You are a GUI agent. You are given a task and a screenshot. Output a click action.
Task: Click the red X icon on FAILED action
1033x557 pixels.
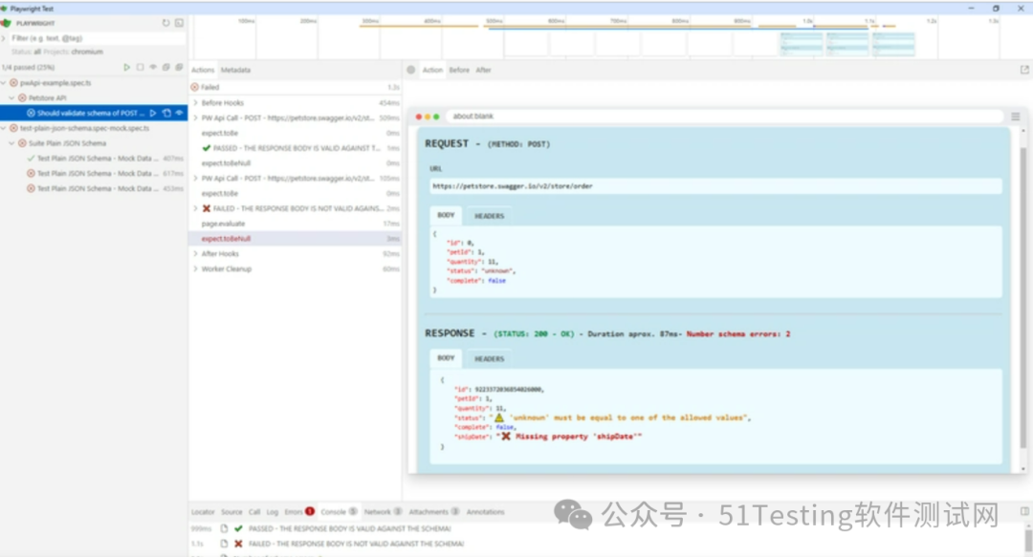207,208
